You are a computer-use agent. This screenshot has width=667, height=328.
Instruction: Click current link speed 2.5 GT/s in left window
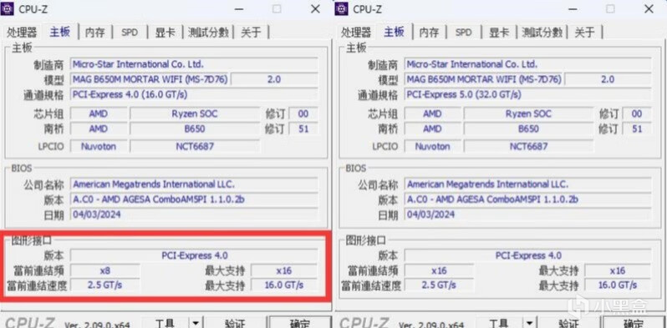(105, 285)
